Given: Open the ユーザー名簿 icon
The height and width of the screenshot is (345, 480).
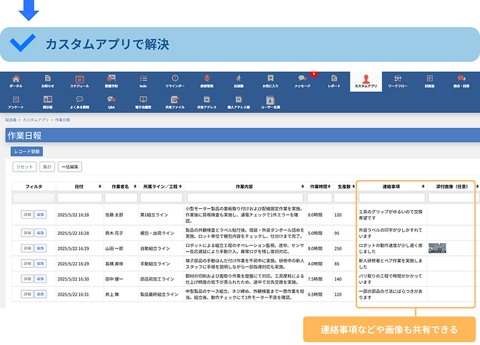Looking at the screenshot, I should 270,102.
